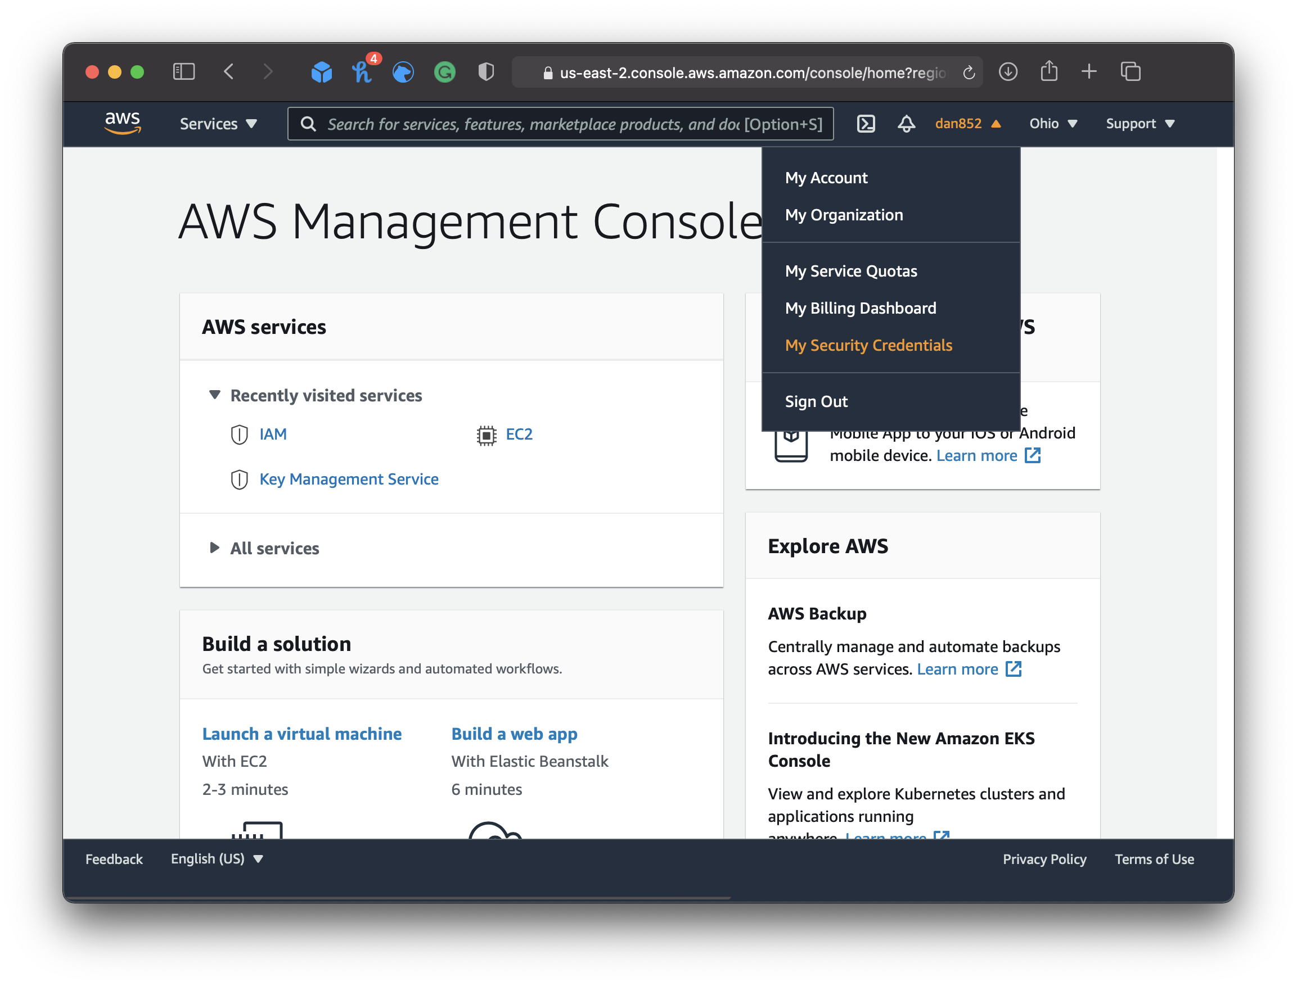Click the search magnifier icon
This screenshot has width=1297, height=986.
pyautogui.click(x=308, y=124)
